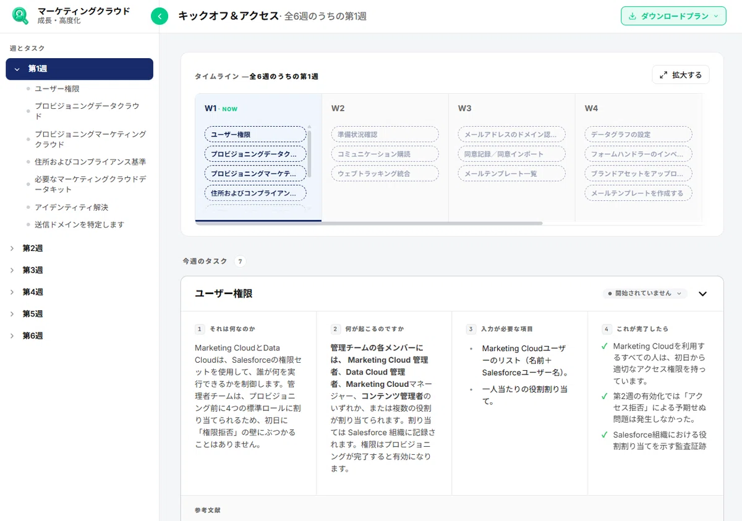742x521 pixels.
Task: Click メールアドレスのドメイン認... chip in W3
Action: [511, 134]
